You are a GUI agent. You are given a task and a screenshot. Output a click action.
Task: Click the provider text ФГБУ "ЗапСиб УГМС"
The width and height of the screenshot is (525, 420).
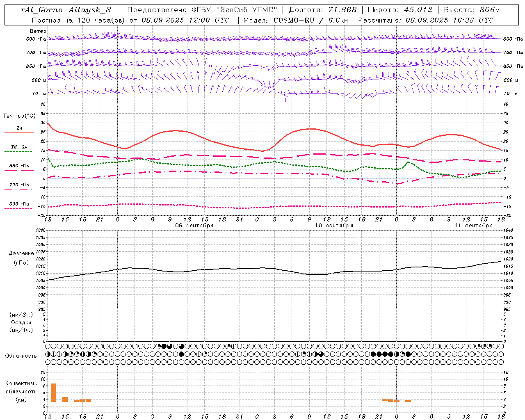tap(235, 10)
